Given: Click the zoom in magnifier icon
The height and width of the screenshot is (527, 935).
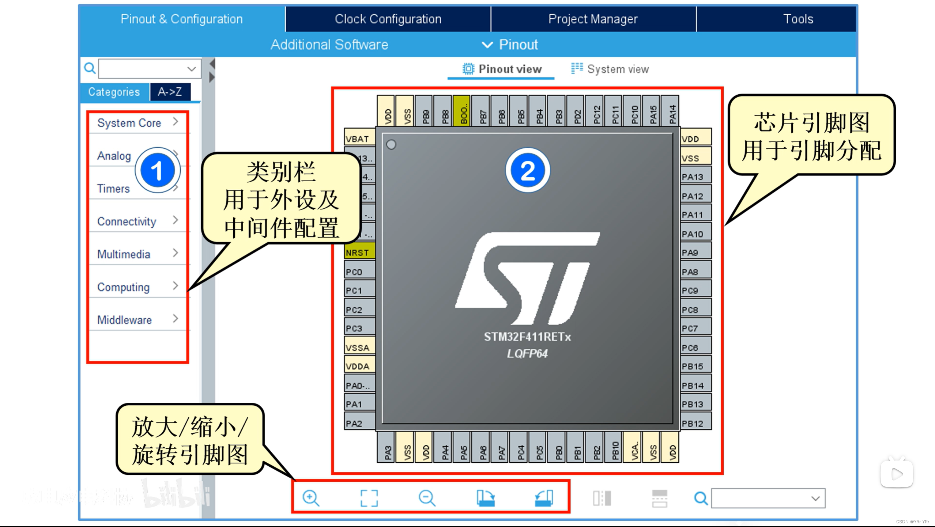Looking at the screenshot, I should [311, 498].
